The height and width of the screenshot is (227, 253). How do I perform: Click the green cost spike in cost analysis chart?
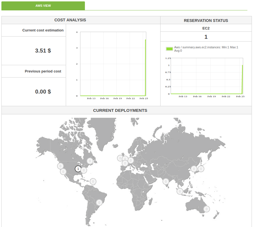tap(146, 68)
